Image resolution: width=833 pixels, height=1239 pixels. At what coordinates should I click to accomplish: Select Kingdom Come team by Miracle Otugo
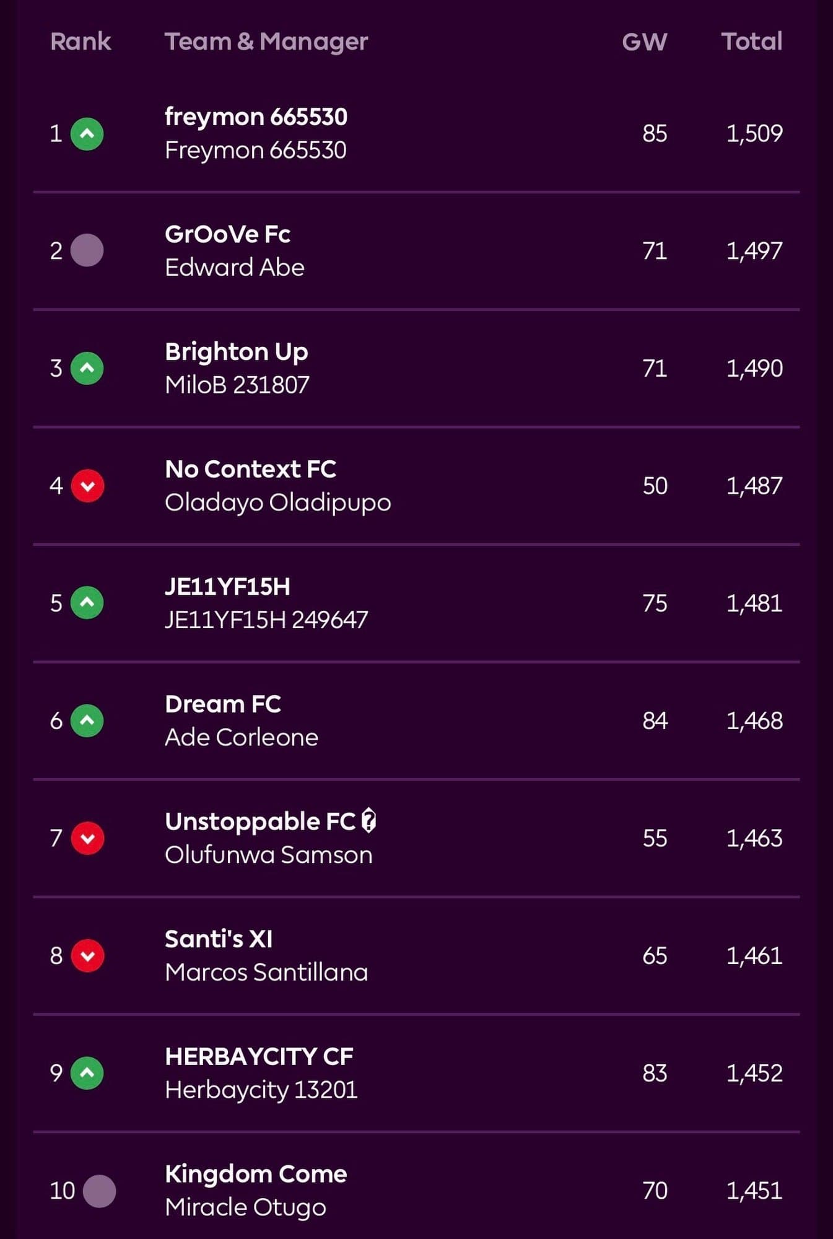coord(256,1174)
